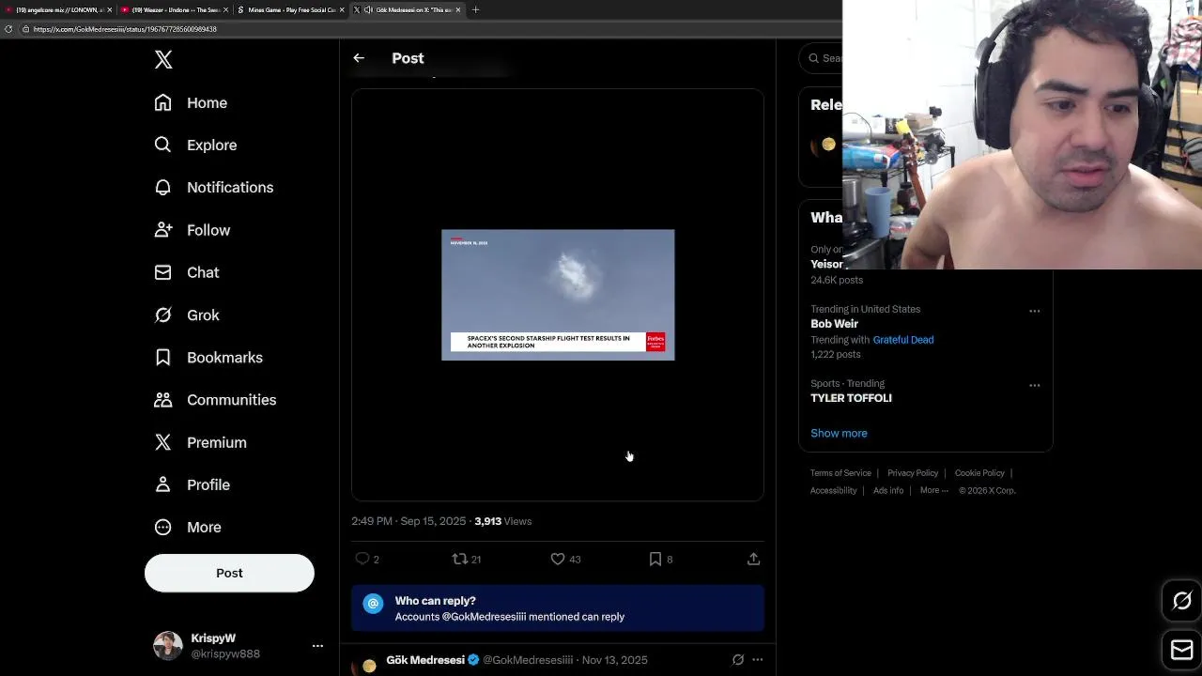Image resolution: width=1202 pixels, height=676 pixels.
Task: Click the Premium X icon
Action: (x=163, y=442)
